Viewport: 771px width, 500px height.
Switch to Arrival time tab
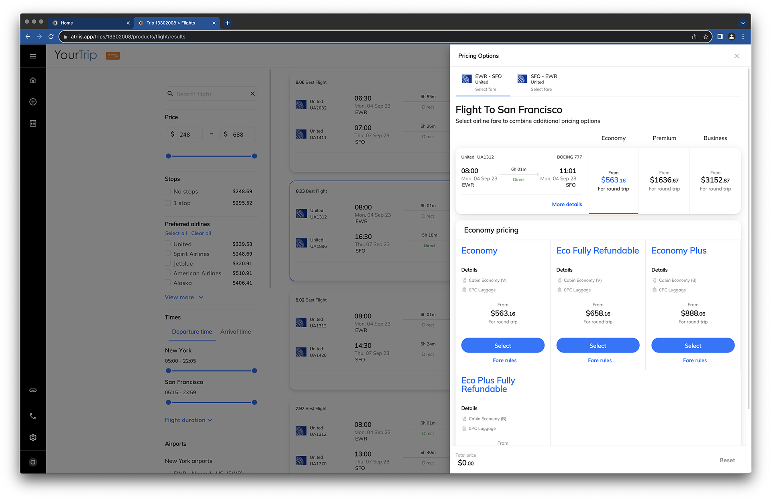coord(235,332)
